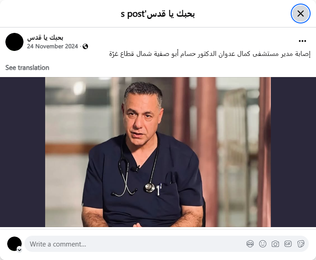Open the GIF picker in comment box
Viewport: 316px width, 260px height.
288,244
